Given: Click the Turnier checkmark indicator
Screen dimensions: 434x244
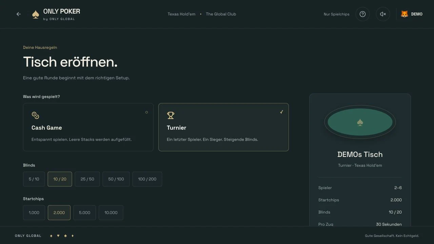Looking at the screenshot, I should [281, 112].
